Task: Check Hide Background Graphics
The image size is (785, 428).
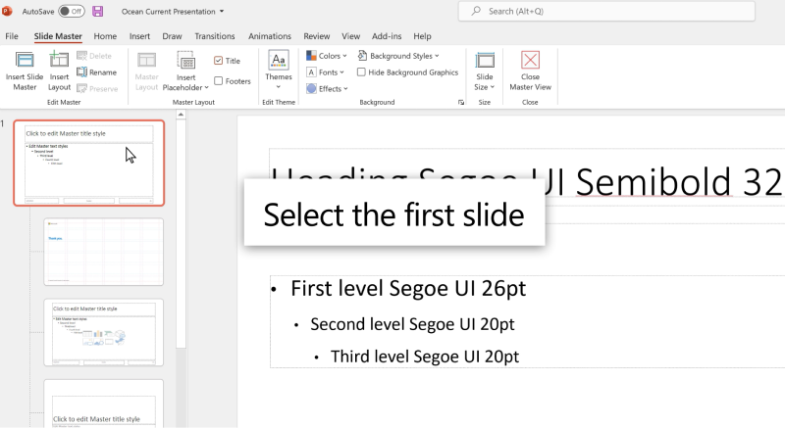Action: (361, 72)
